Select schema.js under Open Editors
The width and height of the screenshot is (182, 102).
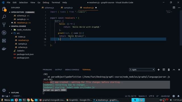pyautogui.click(x=21, y=16)
